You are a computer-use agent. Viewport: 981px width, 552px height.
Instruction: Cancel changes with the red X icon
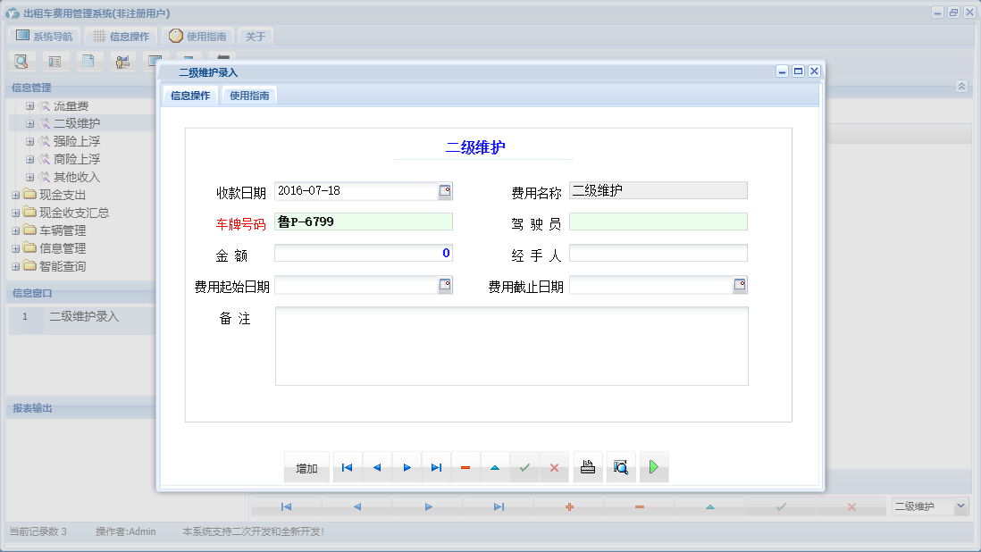pyautogui.click(x=554, y=466)
